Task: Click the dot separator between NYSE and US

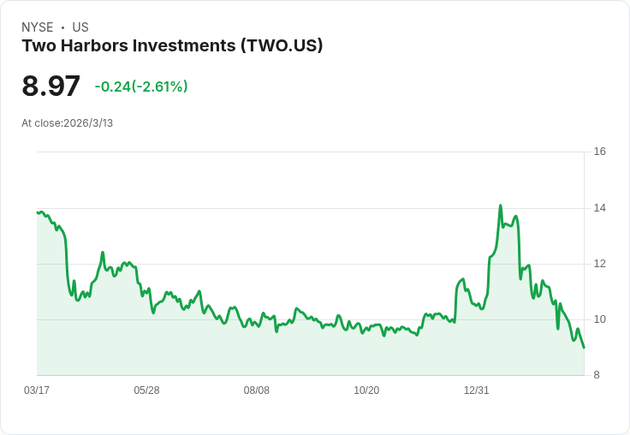Action: 62,27
